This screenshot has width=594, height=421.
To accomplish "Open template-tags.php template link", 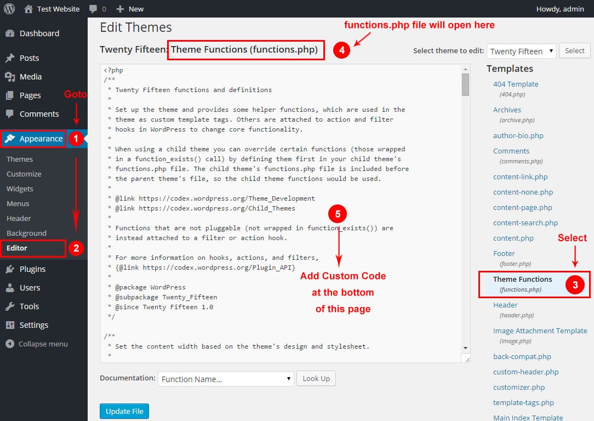I will 523,402.
